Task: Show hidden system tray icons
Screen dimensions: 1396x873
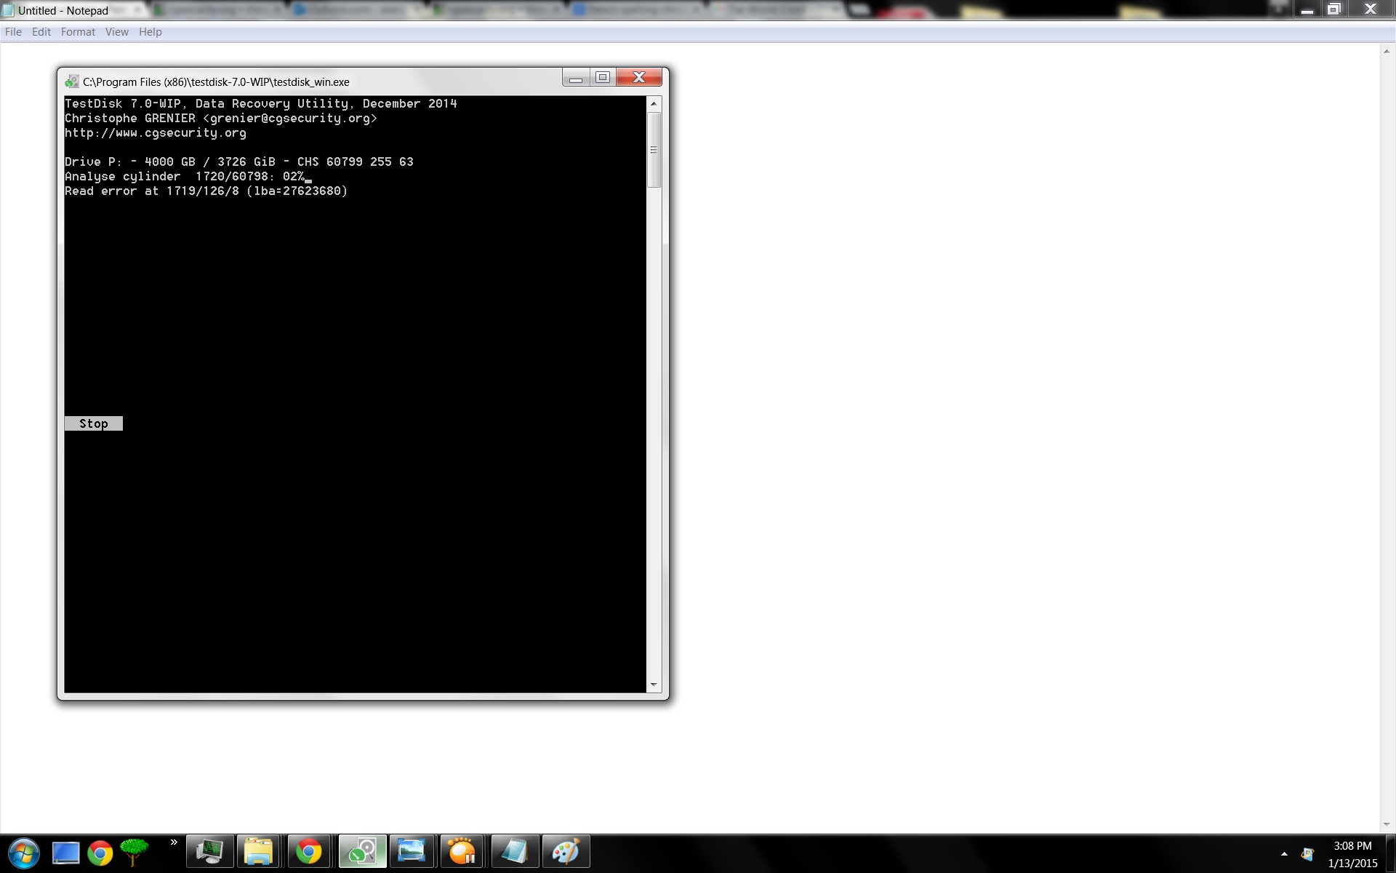Action: 1284,854
